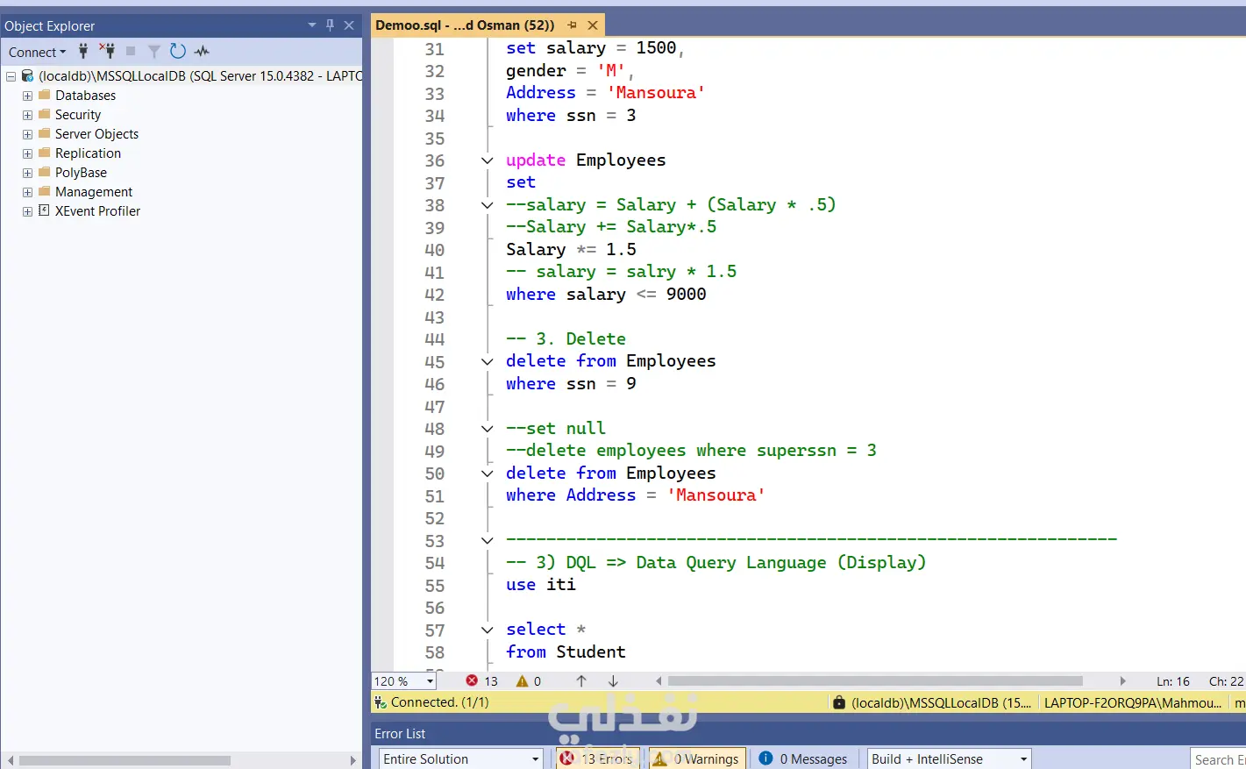Toggle the 0 Messages filter

(x=804, y=758)
